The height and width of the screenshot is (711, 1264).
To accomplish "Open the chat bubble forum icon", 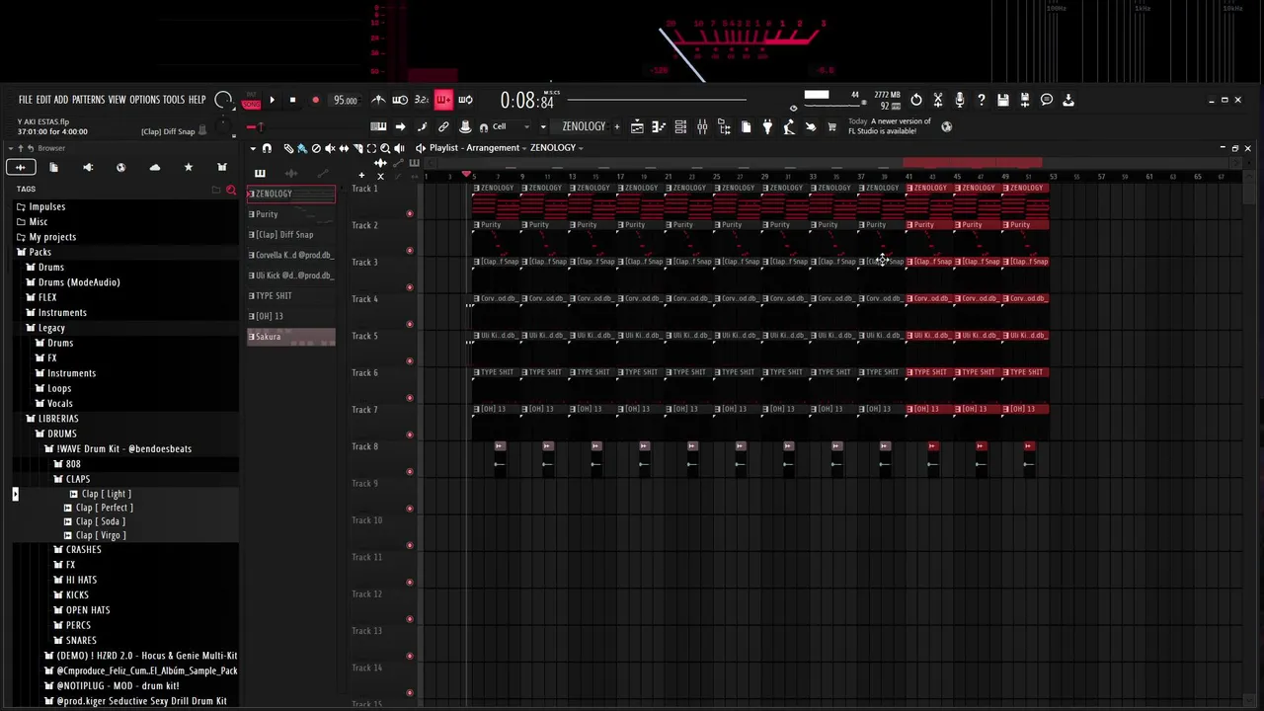I will pyautogui.click(x=1047, y=100).
